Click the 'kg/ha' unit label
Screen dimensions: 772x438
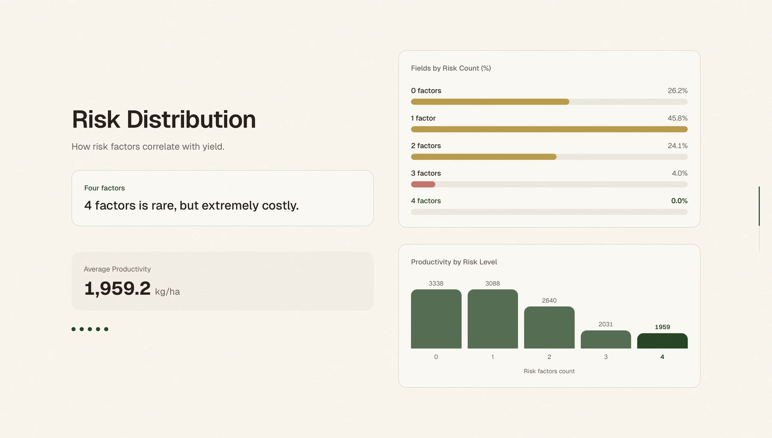tap(167, 292)
